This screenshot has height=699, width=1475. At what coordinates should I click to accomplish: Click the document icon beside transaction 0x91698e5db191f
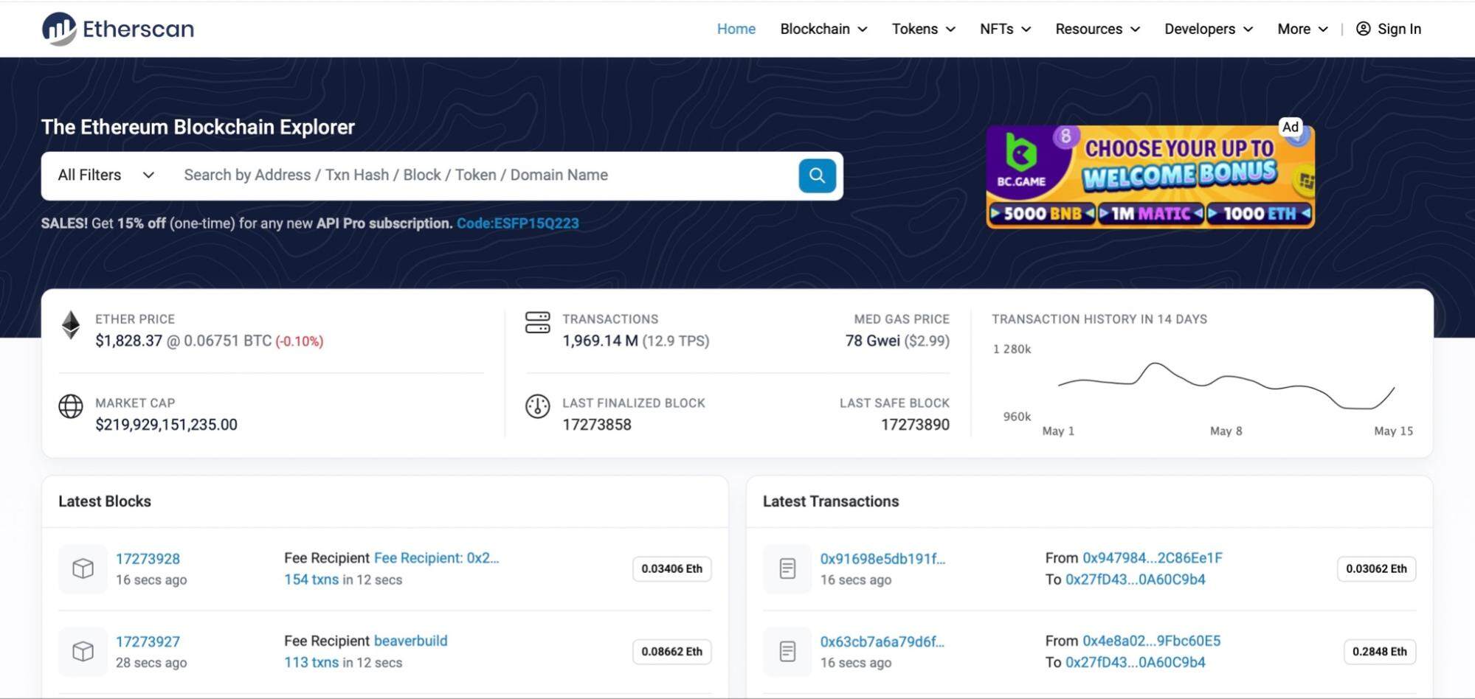[787, 568]
